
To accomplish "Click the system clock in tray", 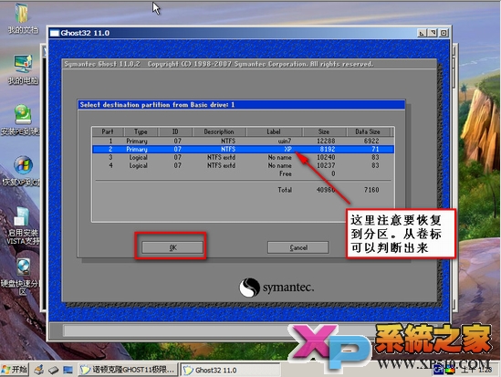I will [477, 370].
